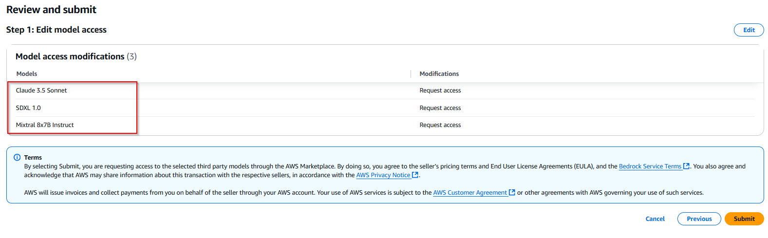
Task: Open the AWS Privacy Notice link
Action: point(383,175)
